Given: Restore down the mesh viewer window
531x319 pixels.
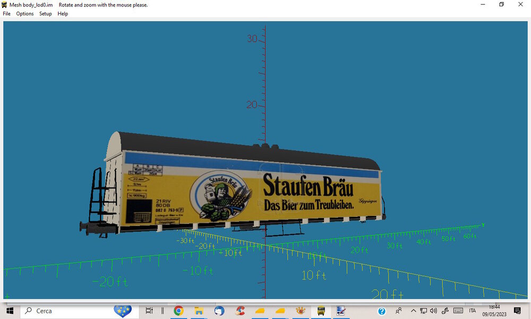Looking at the screenshot, I should (x=502, y=4).
